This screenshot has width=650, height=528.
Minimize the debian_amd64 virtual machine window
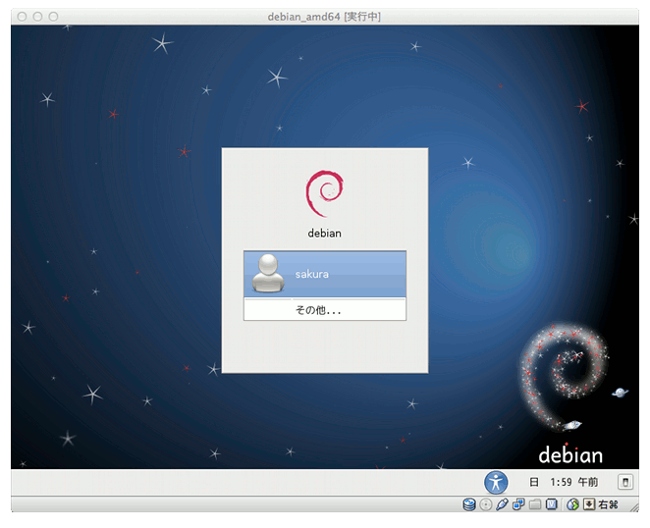click(36, 17)
